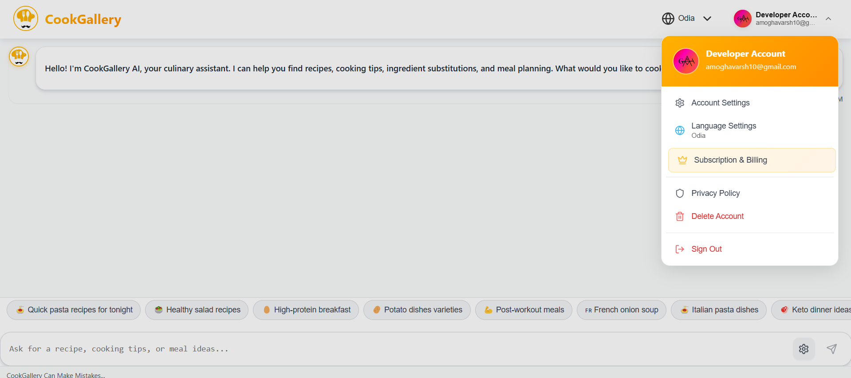Click the send message paper plane icon

tap(831, 349)
